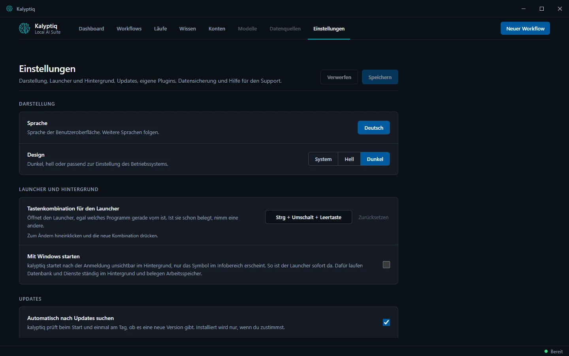Click the green Bereit status indicator
This screenshot has width=569, height=356.
tap(554, 351)
